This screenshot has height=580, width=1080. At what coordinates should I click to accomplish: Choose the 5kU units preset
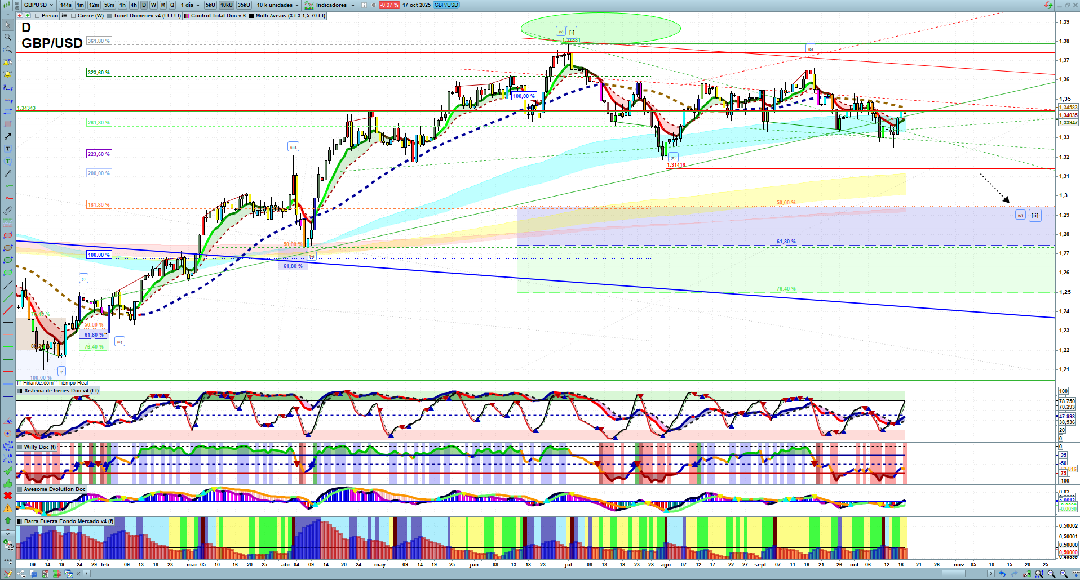coord(210,5)
